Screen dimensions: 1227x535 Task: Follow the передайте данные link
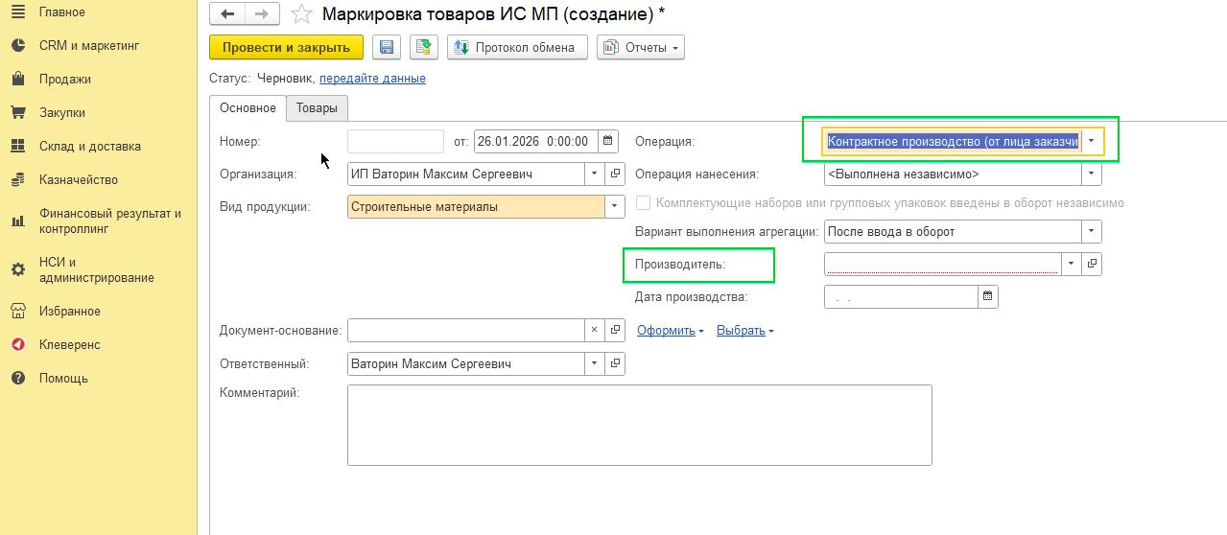(x=372, y=78)
